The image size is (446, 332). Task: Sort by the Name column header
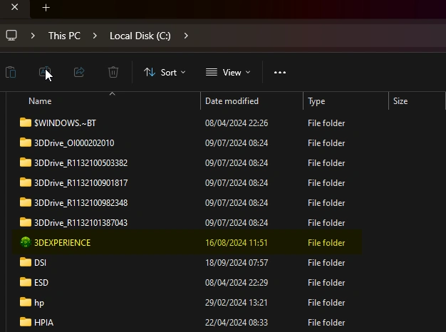point(40,101)
